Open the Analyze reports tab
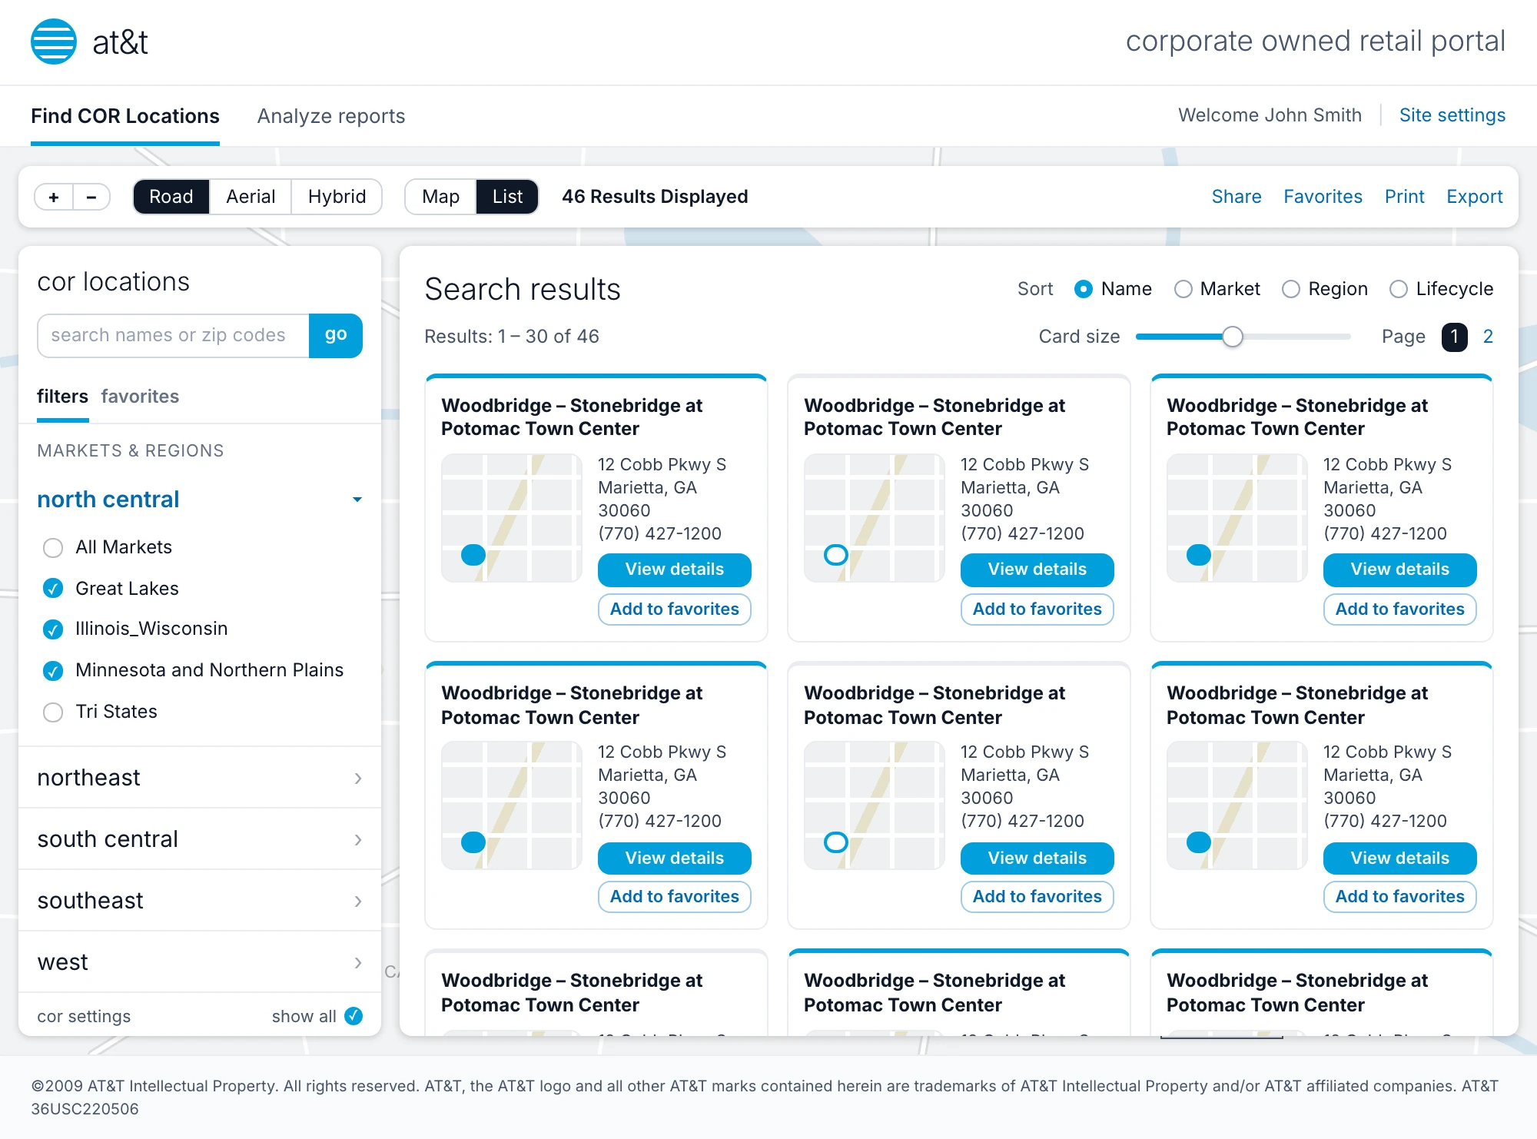The height and width of the screenshot is (1139, 1537). coord(331,116)
